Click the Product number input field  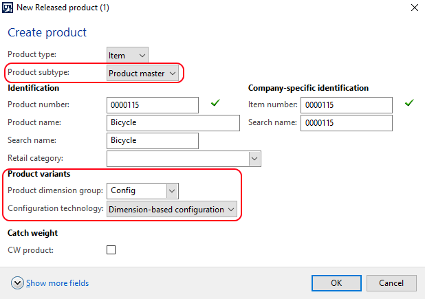[x=153, y=105]
